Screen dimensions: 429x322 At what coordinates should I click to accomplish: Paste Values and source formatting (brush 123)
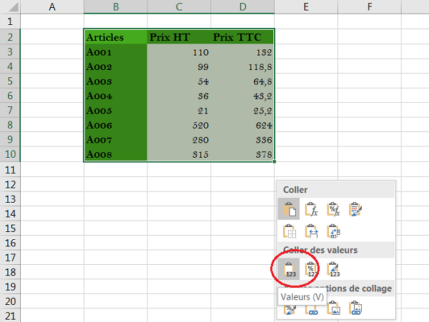(333, 269)
